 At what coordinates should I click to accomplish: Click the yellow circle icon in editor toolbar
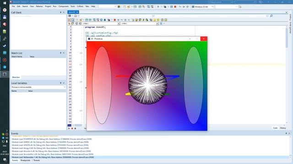tap(158, 20)
